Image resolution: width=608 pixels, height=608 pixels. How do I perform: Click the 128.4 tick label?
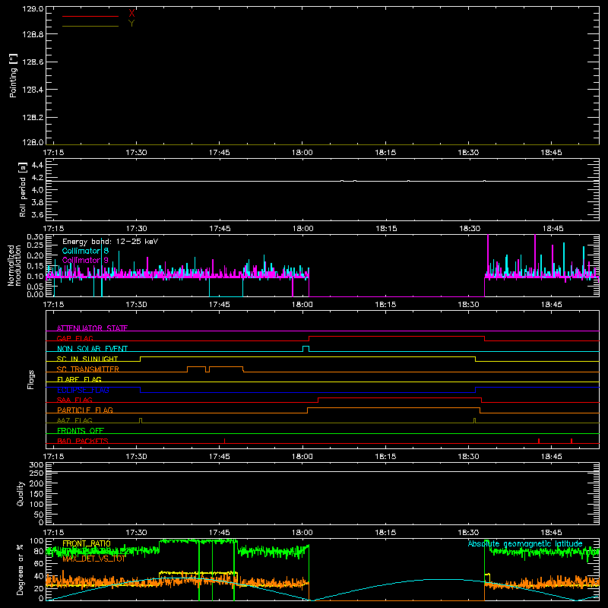33,90
